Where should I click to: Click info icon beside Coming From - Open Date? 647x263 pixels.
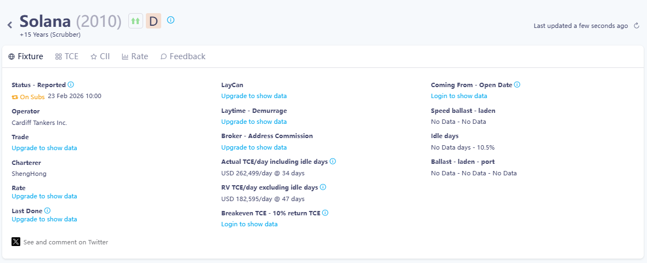tap(517, 85)
